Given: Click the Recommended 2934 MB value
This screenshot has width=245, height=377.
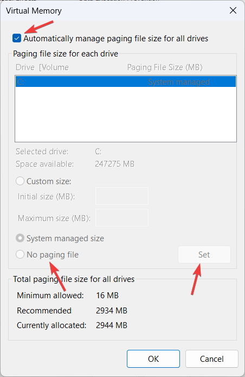Looking at the screenshot, I should [111, 311].
